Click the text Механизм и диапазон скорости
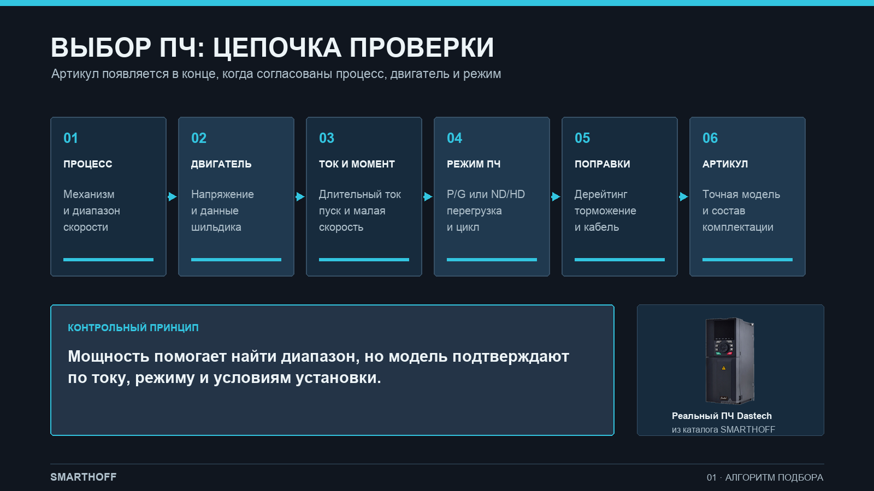Viewport: 874px width, 491px height. [x=92, y=211]
